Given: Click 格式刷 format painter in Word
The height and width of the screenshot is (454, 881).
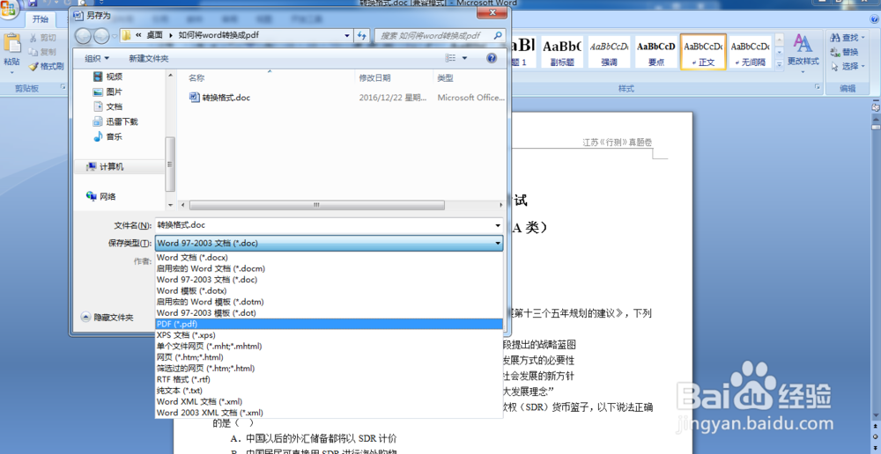Looking at the screenshot, I should tap(46, 66).
